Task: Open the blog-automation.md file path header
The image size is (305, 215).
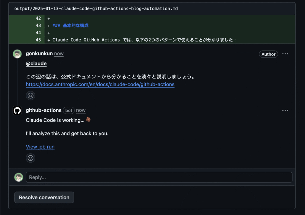Action: [96, 9]
